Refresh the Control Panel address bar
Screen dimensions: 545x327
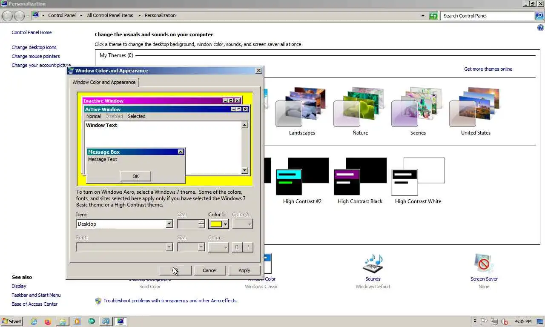433,16
